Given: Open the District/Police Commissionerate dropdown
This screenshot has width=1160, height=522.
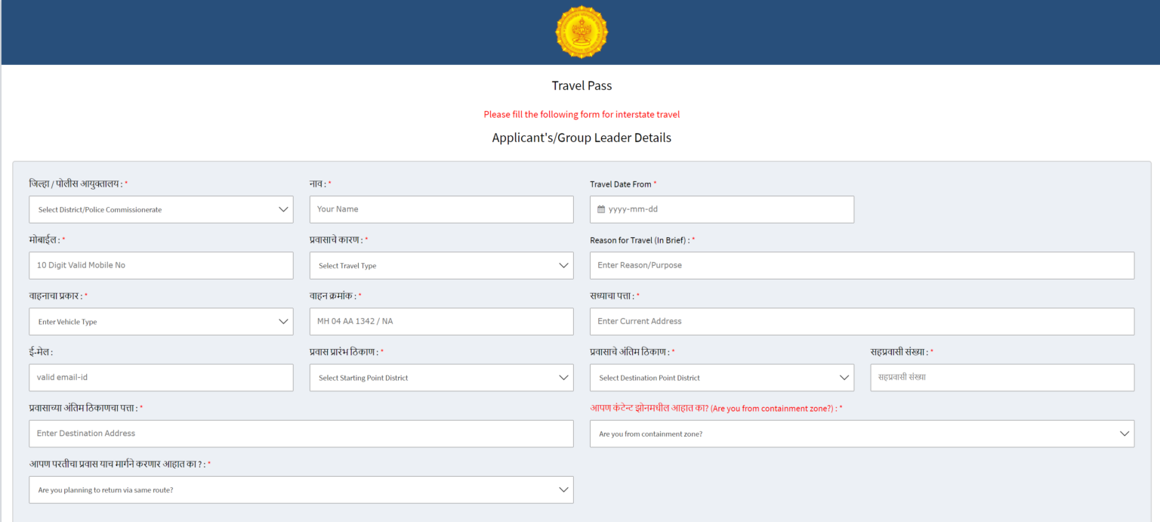Looking at the screenshot, I should tap(161, 209).
